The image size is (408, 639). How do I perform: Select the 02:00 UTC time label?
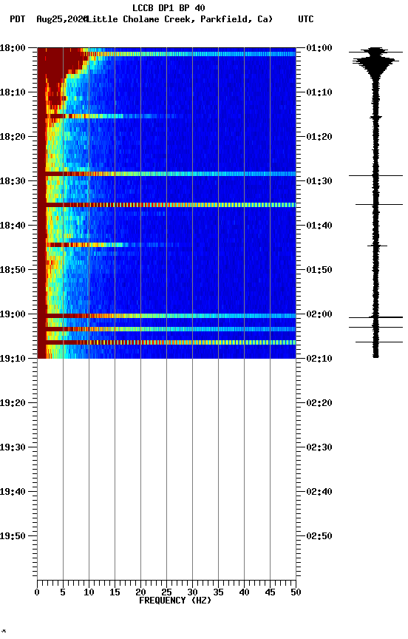319,314
